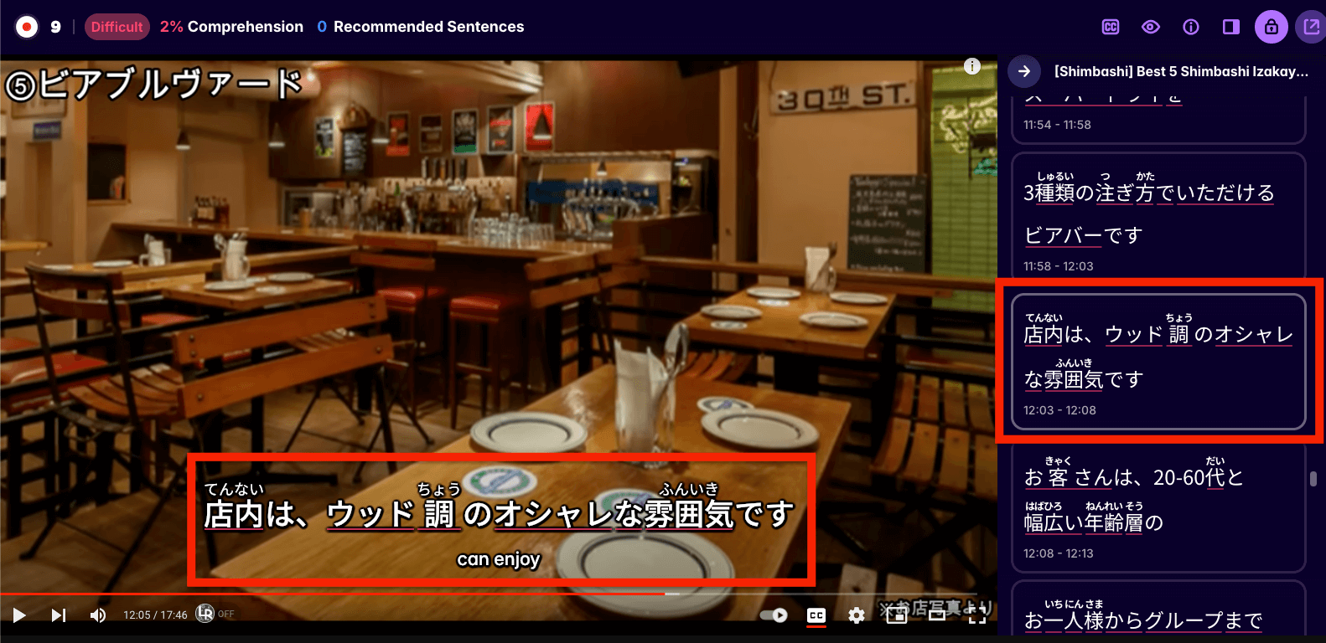Click the red record circle icon
This screenshot has height=643, width=1326.
point(27,27)
